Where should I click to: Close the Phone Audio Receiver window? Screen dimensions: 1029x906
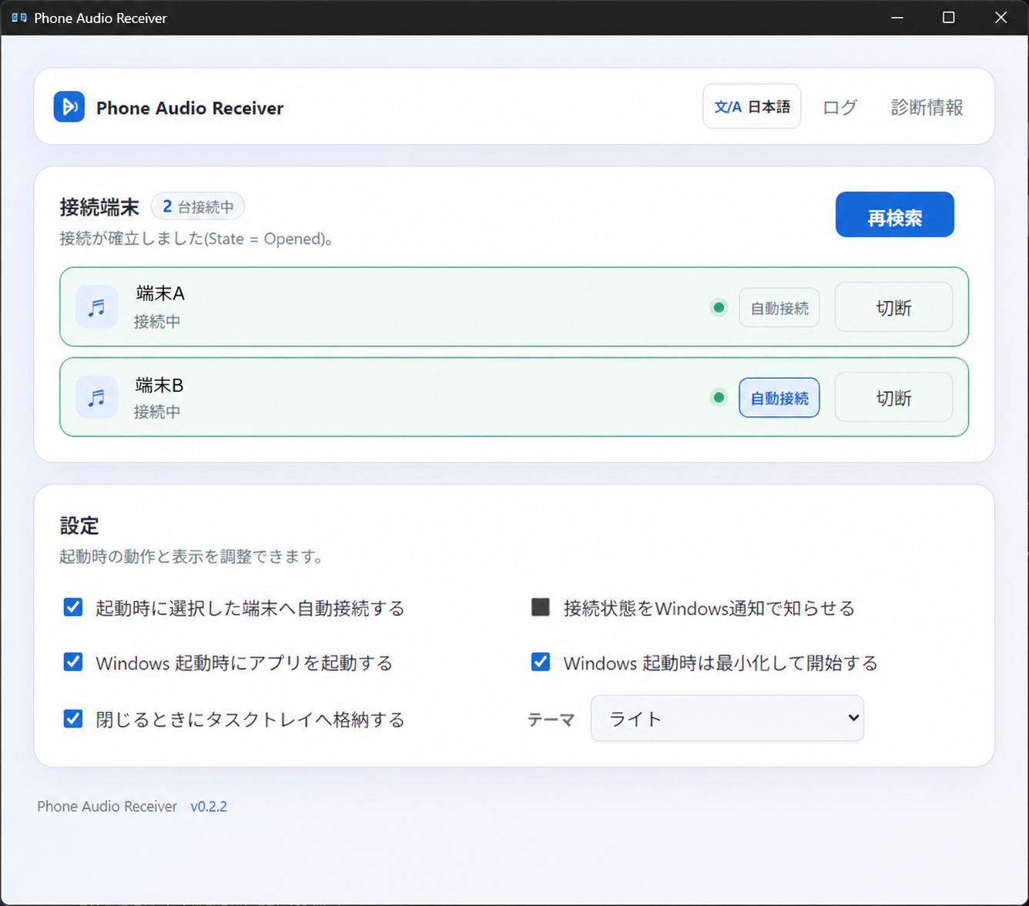1001,18
